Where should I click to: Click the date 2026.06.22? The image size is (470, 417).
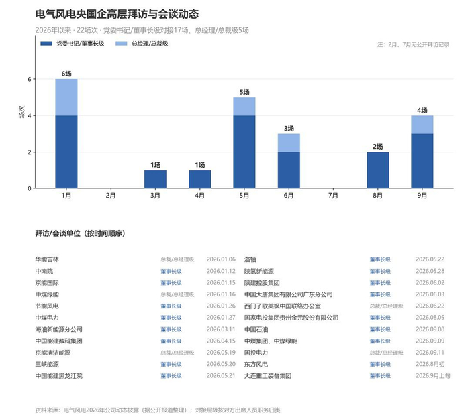pyautogui.click(x=430, y=306)
